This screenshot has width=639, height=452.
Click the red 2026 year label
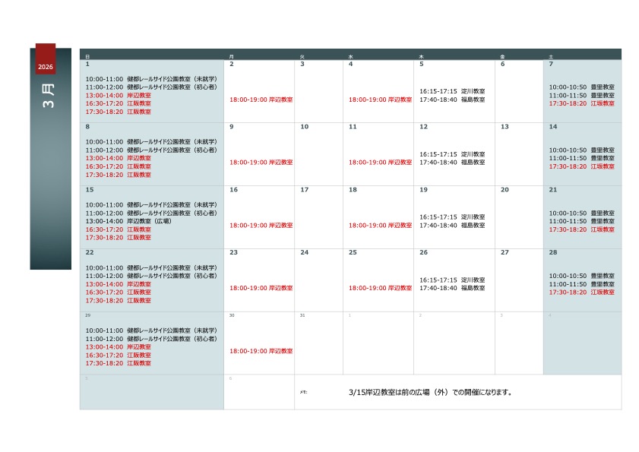point(45,67)
